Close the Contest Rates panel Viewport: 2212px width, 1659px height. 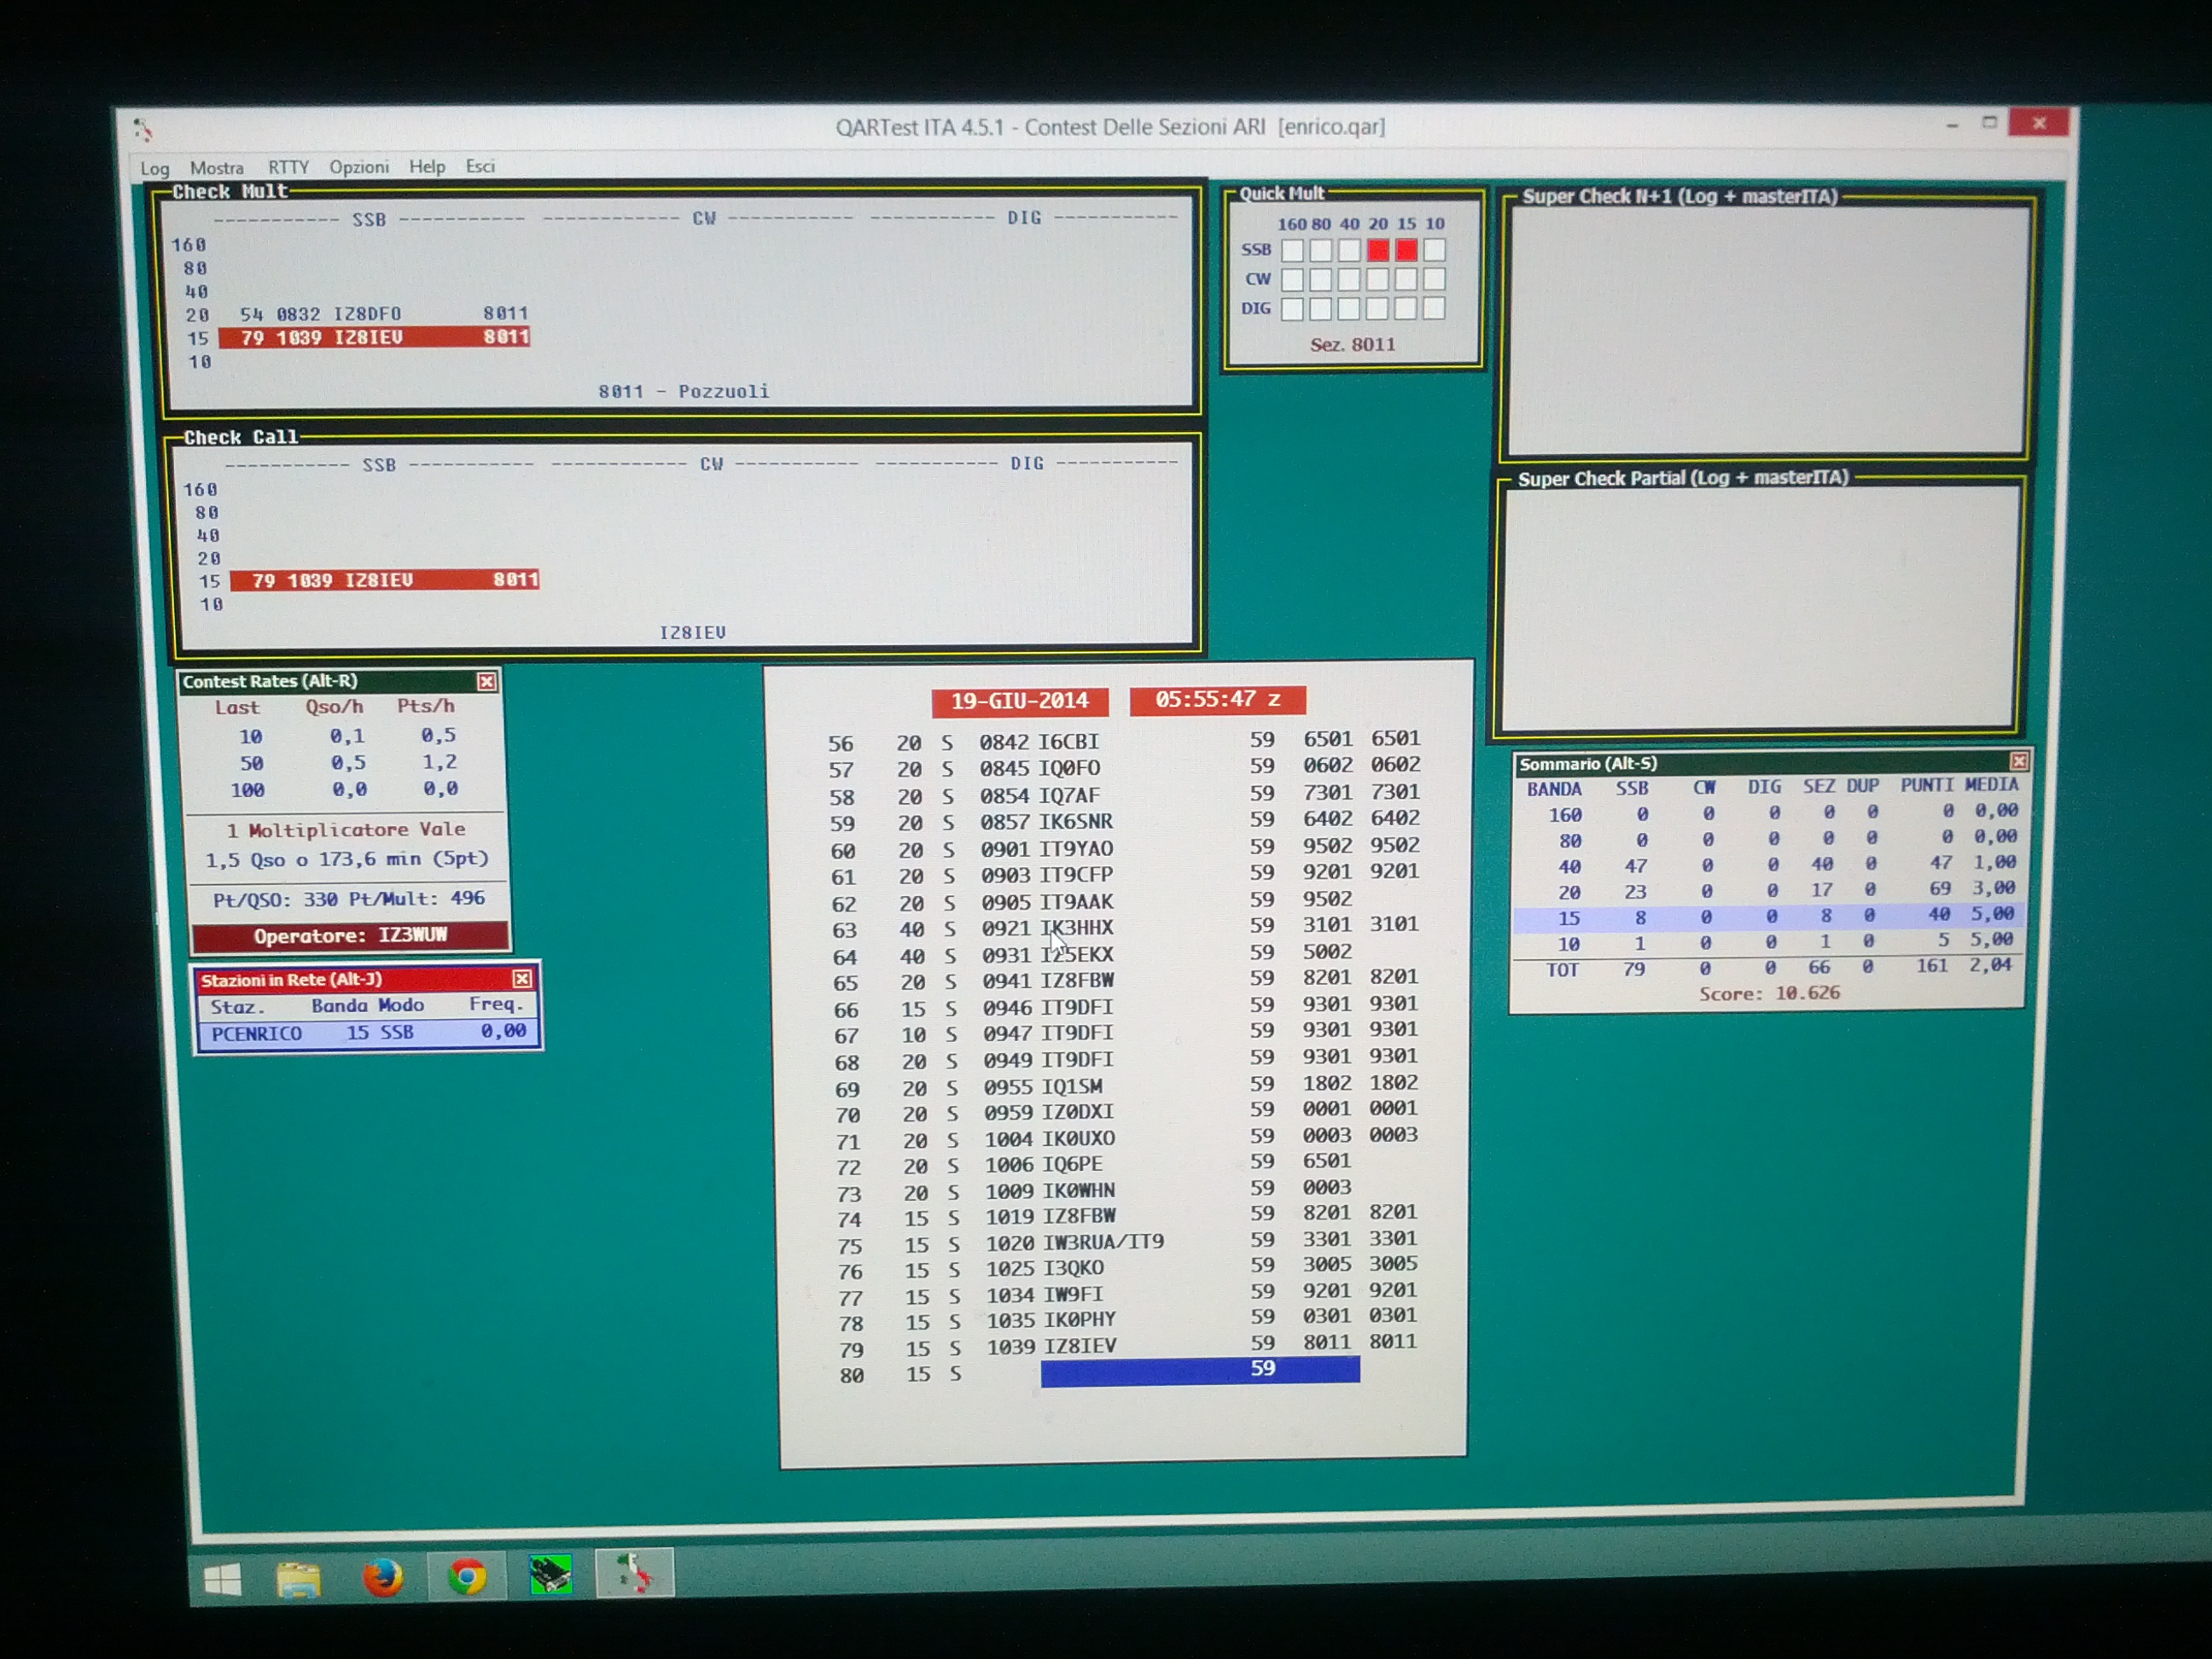(x=486, y=681)
